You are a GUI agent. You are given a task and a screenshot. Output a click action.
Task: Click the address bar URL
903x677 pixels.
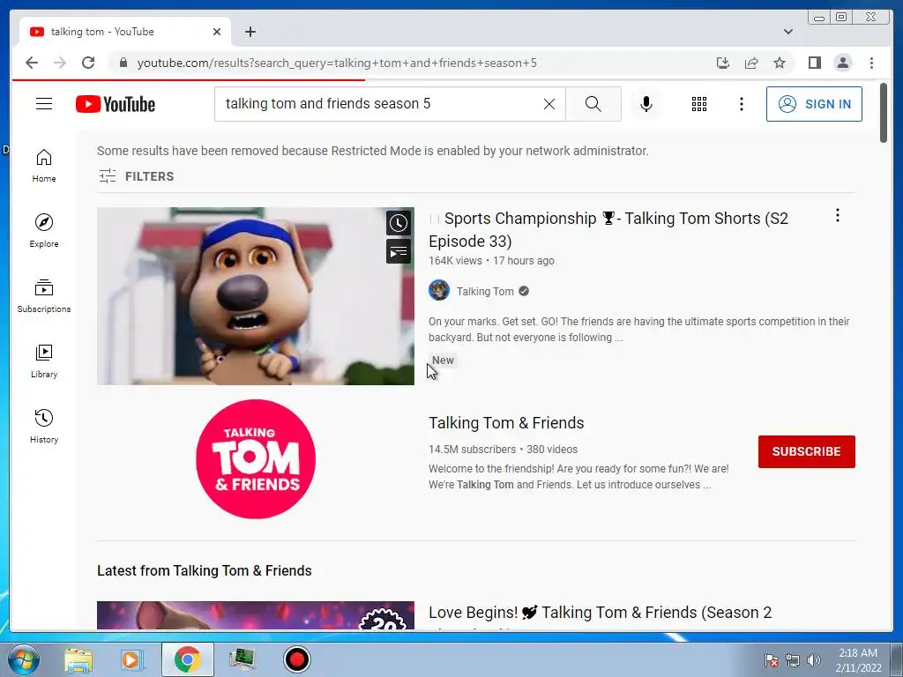coord(337,63)
